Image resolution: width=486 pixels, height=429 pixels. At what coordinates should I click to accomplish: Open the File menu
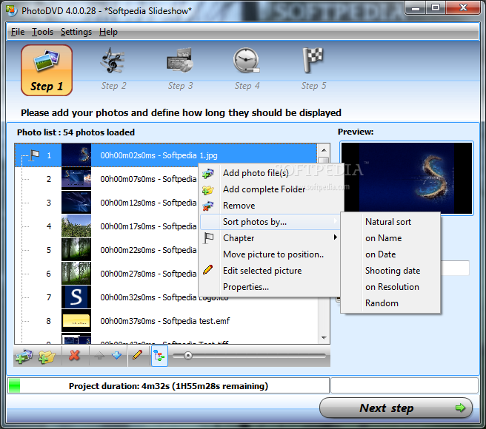[x=18, y=32]
